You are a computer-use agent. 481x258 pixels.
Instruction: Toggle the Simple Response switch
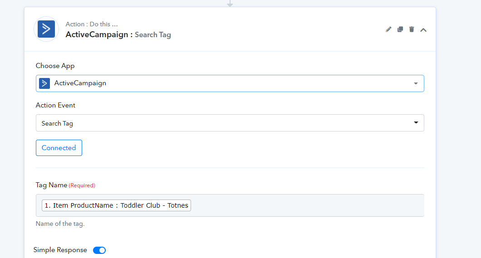[x=99, y=250]
